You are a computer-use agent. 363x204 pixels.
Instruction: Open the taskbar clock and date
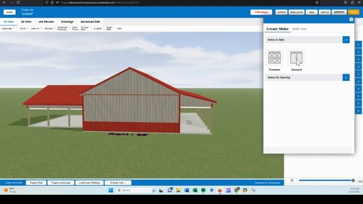[x=354, y=190]
